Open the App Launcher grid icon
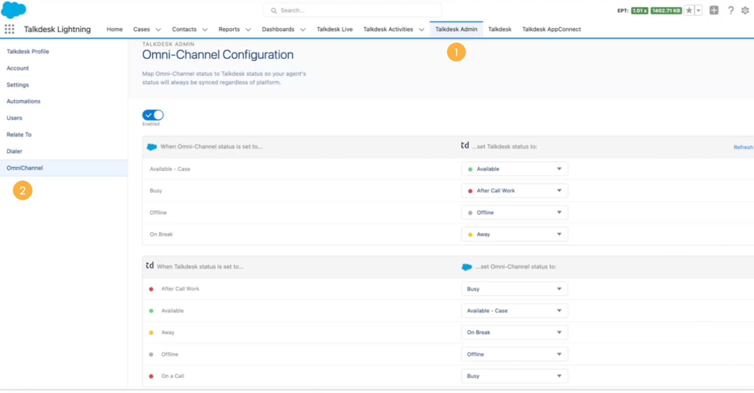754x393 pixels. tap(9, 29)
